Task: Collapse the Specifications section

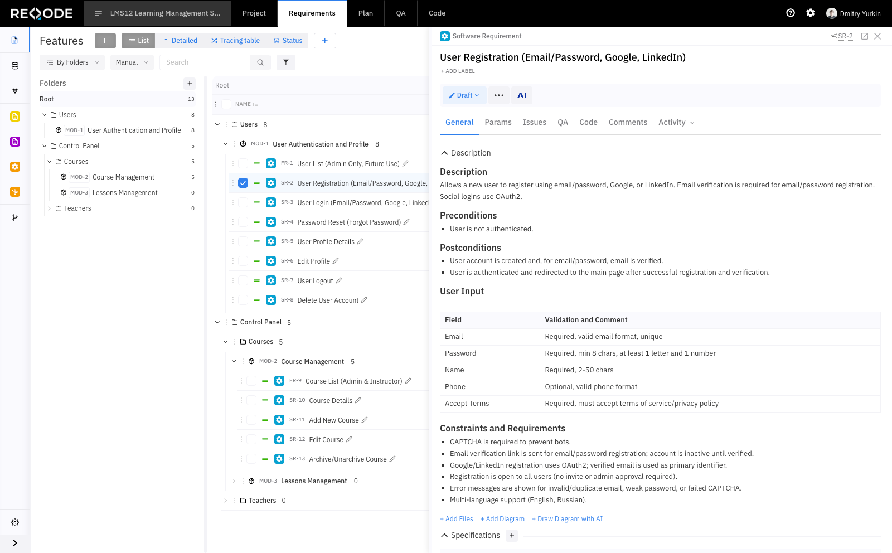Action: tap(444, 536)
